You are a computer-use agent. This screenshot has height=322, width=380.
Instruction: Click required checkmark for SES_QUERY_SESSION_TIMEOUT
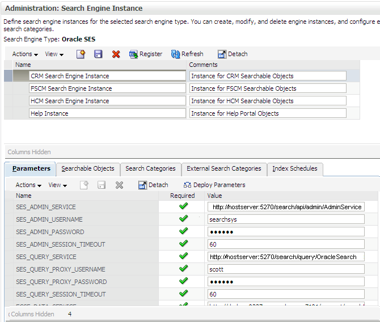click(183, 293)
